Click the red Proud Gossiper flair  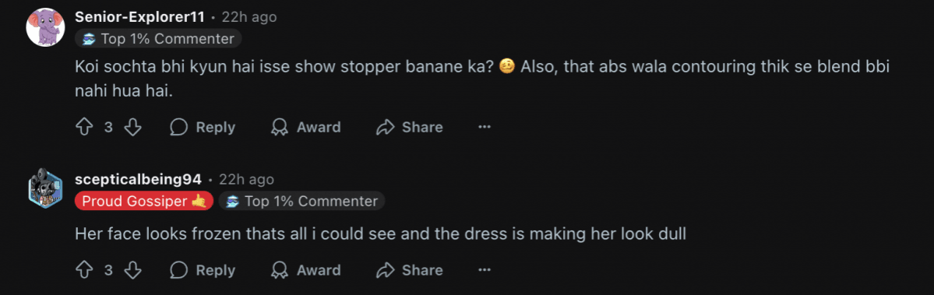coord(144,201)
